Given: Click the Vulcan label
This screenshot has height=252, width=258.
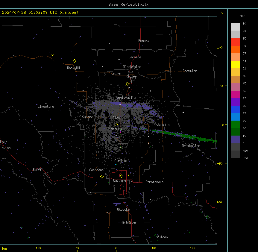Looking at the screenshot, I should (x=163, y=237).
